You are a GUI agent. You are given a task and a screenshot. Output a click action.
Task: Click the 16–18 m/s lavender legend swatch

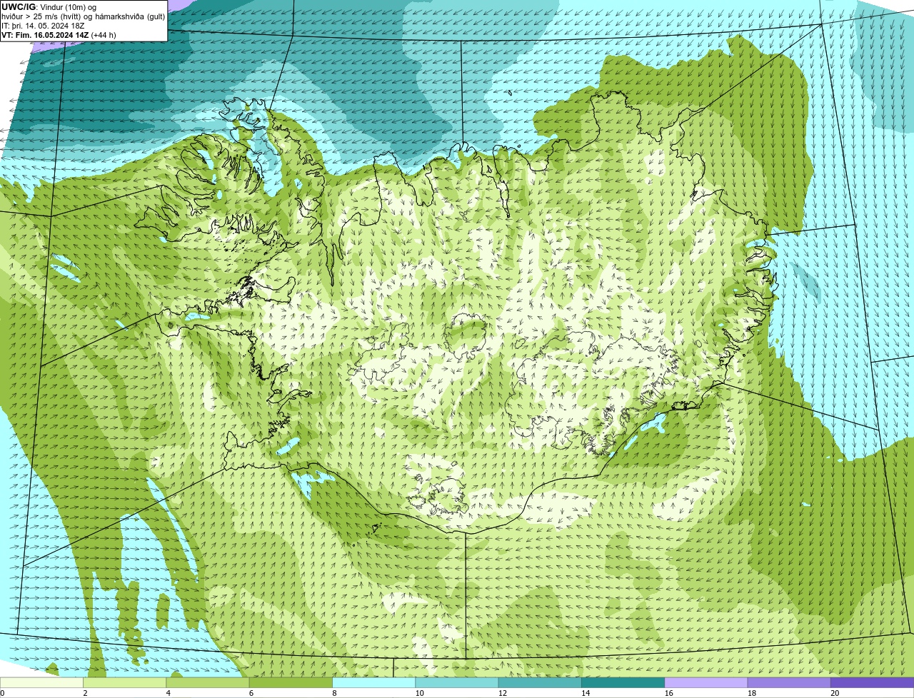tap(706, 682)
